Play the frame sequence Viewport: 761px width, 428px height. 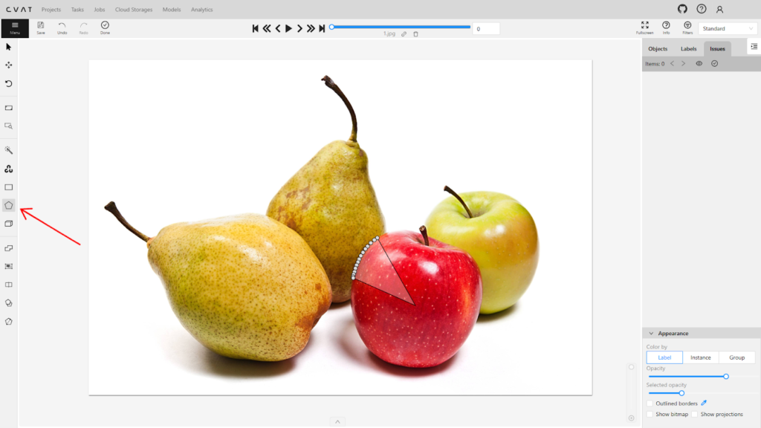pyautogui.click(x=289, y=29)
